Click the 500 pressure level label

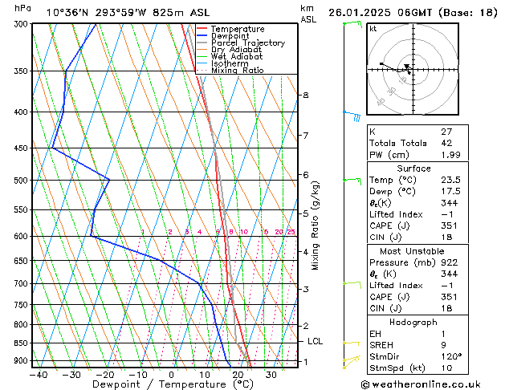pos(22,181)
